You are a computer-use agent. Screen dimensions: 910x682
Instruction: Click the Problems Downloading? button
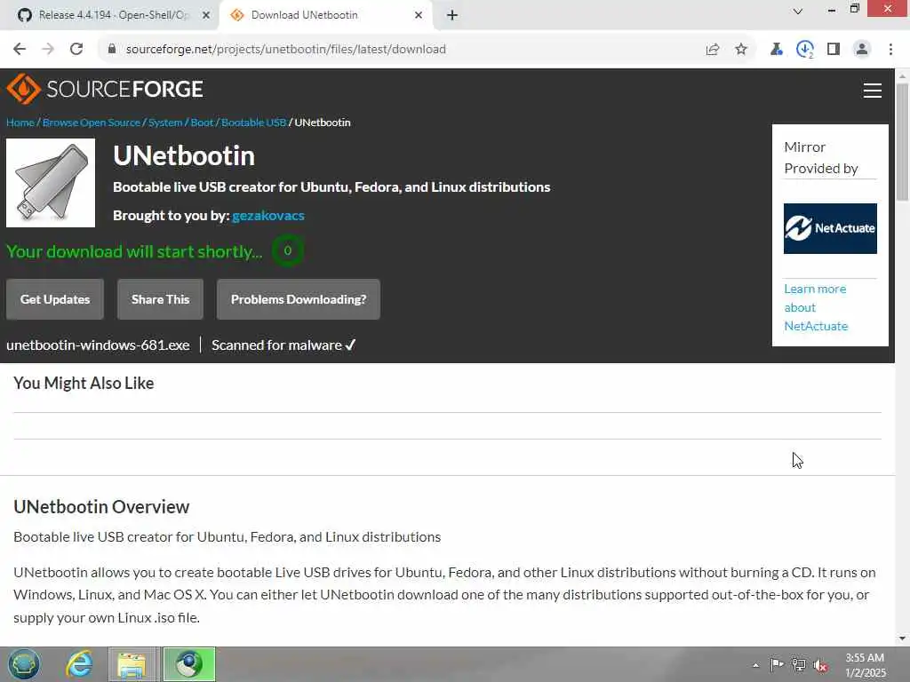299,299
